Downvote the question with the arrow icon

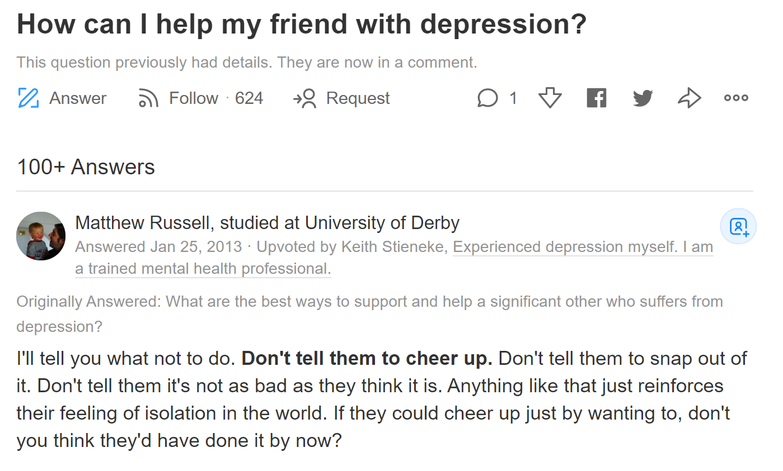[x=550, y=98]
